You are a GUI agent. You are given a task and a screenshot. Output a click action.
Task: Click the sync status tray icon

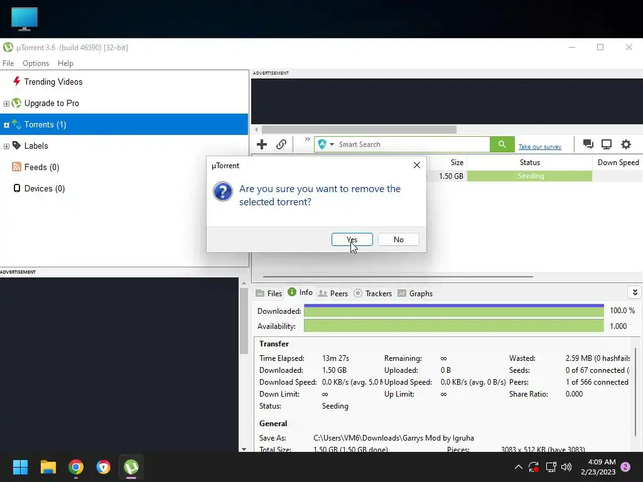click(534, 467)
